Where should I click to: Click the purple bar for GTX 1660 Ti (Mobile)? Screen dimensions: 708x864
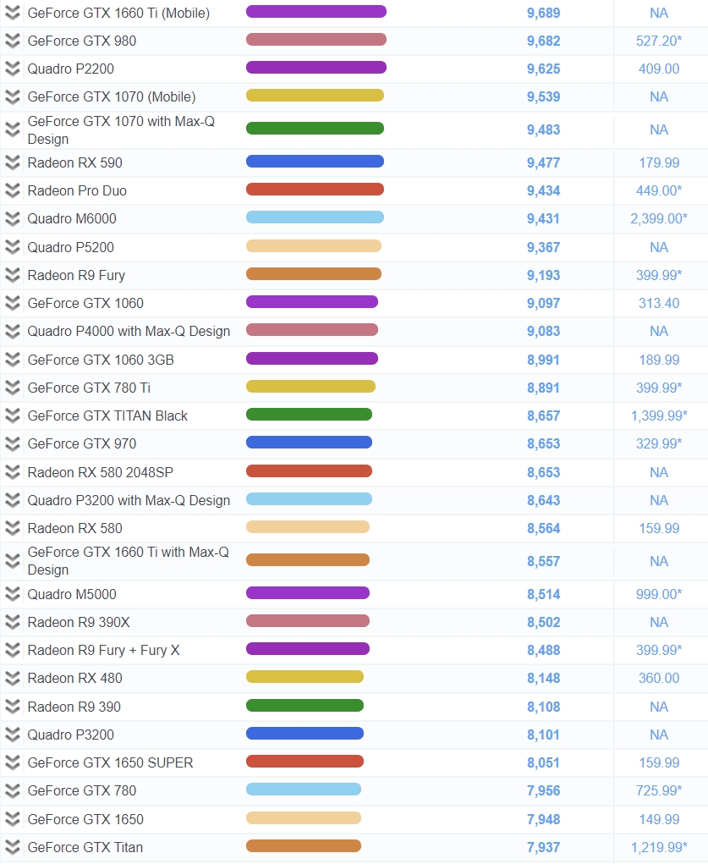pyautogui.click(x=316, y=12)
